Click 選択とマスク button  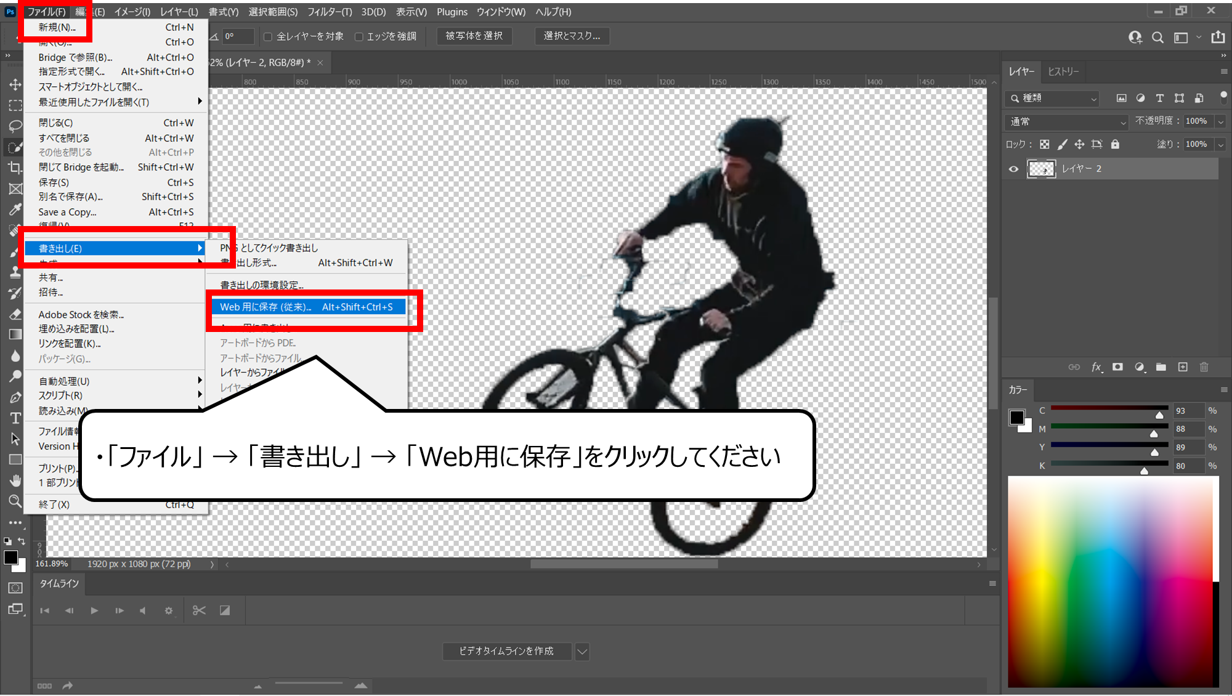click(x=572, y=36)
